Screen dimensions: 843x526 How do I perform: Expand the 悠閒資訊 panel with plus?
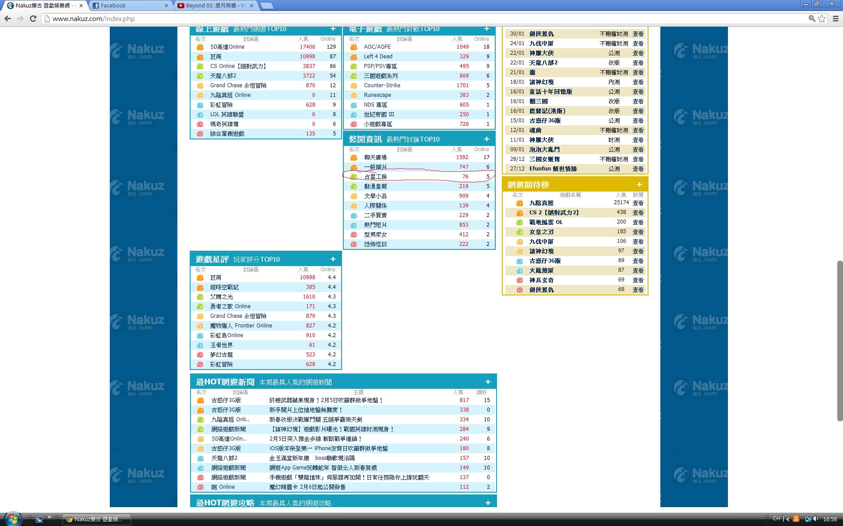[486, 139]
